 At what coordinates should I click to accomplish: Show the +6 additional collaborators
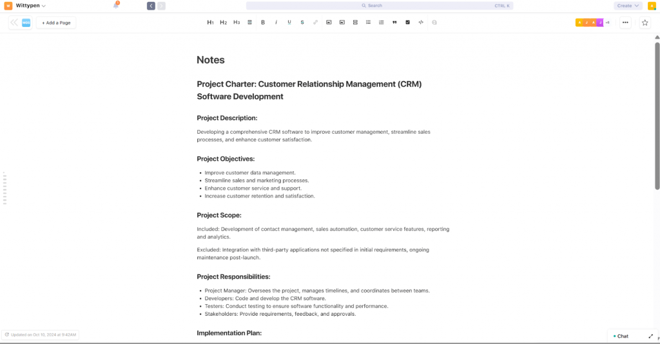tap(607, 23)
